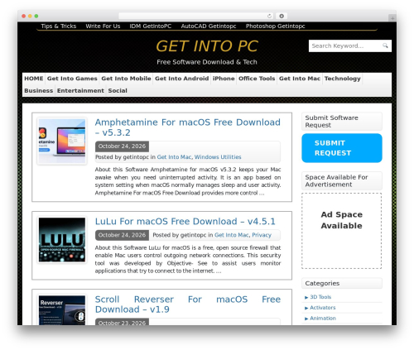
Task: Open AutoCAD Getintopc link
Action: (x=209, y=26)
